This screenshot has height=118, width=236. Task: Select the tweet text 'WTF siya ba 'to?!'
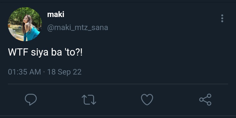coord(45,52)
